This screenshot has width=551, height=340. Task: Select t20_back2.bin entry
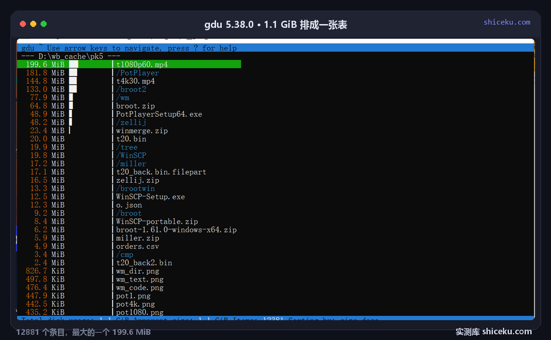click(144, 263)
